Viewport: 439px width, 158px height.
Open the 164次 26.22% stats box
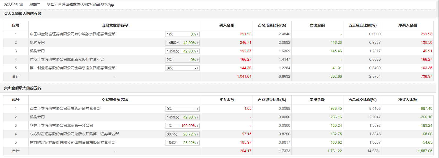pos(182,143)
